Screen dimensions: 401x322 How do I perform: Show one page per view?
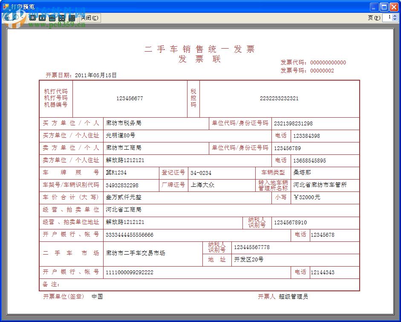point(32,17)
